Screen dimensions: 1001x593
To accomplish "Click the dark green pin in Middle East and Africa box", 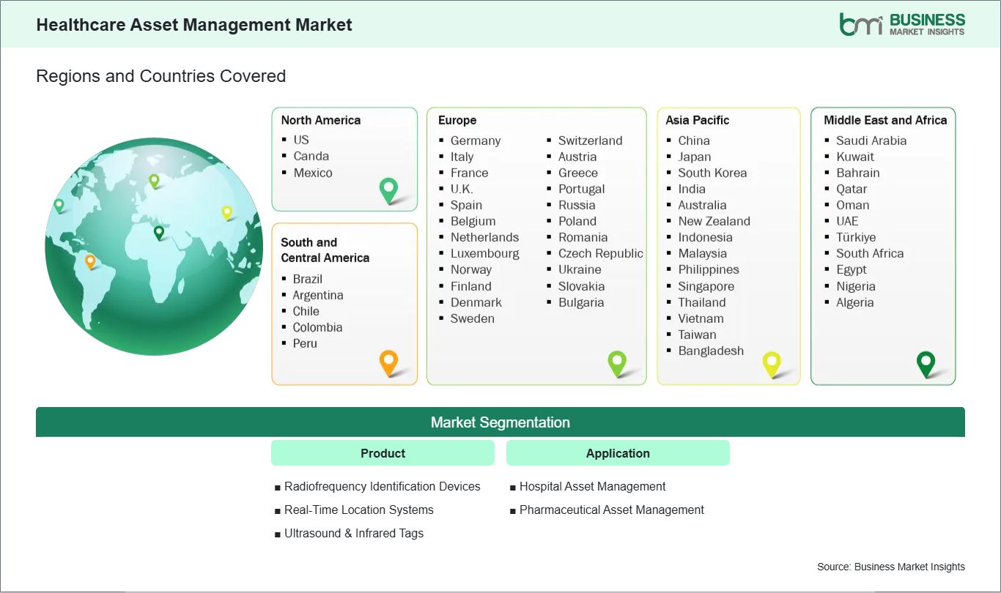I will [x=926, y=364].
